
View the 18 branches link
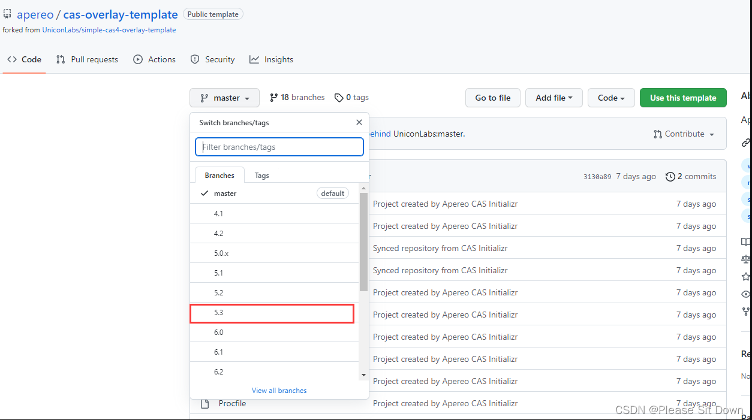297,98
